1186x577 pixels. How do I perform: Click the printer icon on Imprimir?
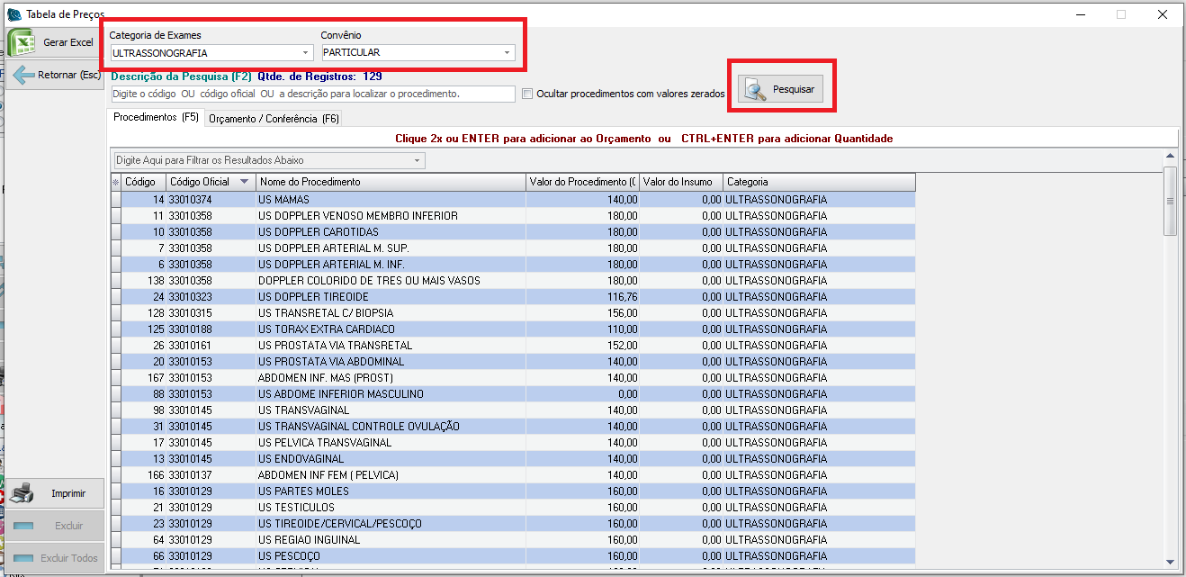[23, 493]
